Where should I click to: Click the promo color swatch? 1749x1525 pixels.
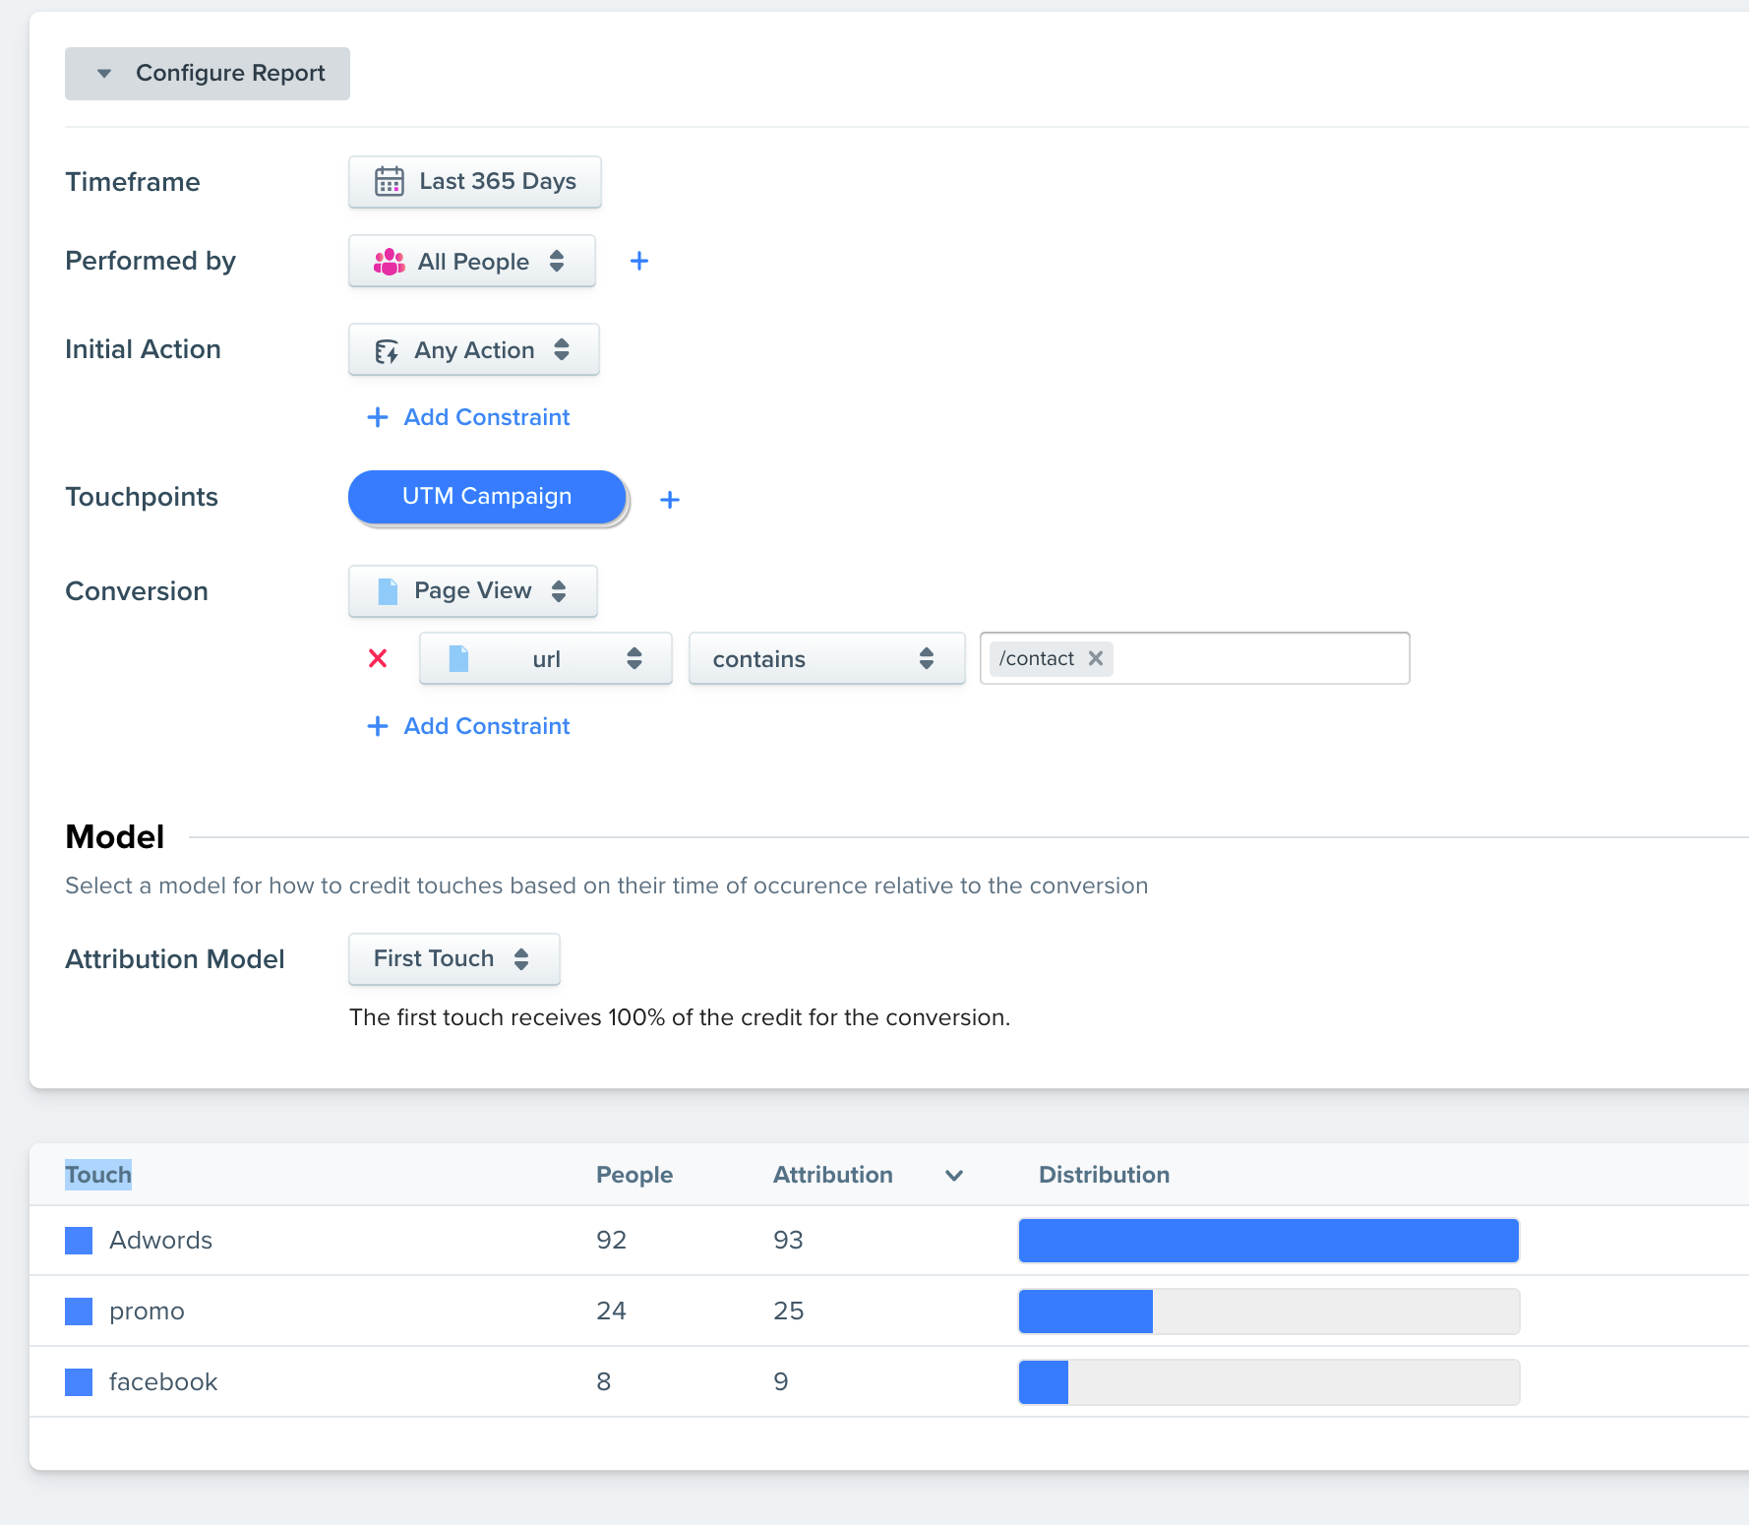[79, 1311]
